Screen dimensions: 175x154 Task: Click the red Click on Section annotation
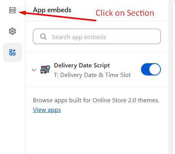click(125, 13)
